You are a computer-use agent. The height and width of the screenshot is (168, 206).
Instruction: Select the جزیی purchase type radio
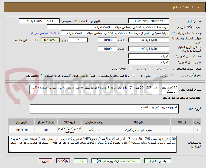172,75
